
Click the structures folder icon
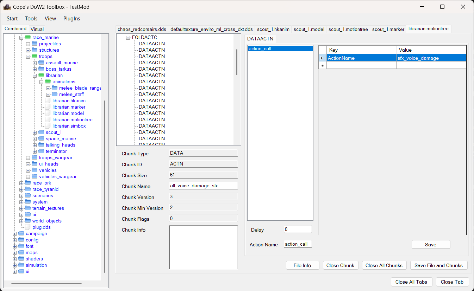[x=35, y=50]
